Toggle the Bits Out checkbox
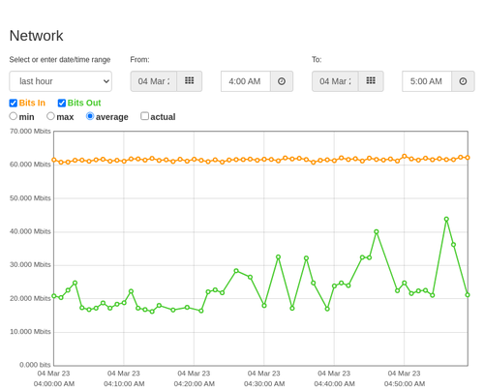The width and height of the screenshot is (484, 390). pyautogui.click(x=62, y=103)
